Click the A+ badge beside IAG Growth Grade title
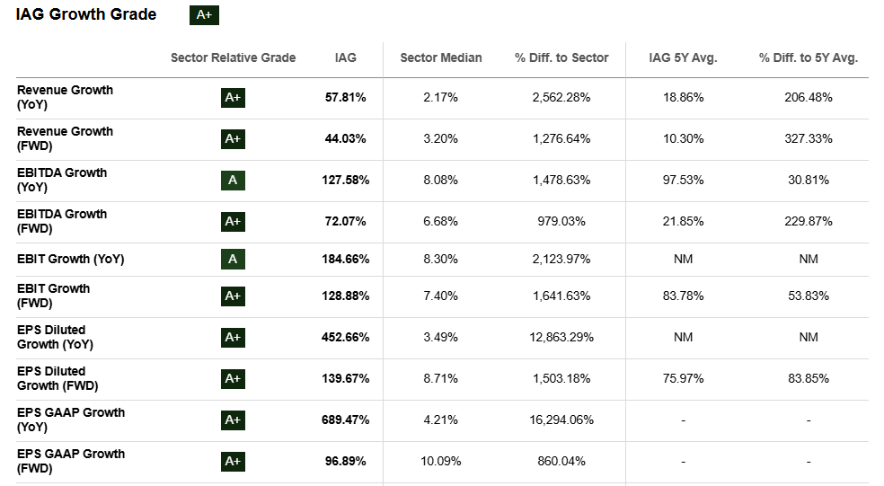Image resolution: width=884 pixels, height=486 pixels. [205, 15]
